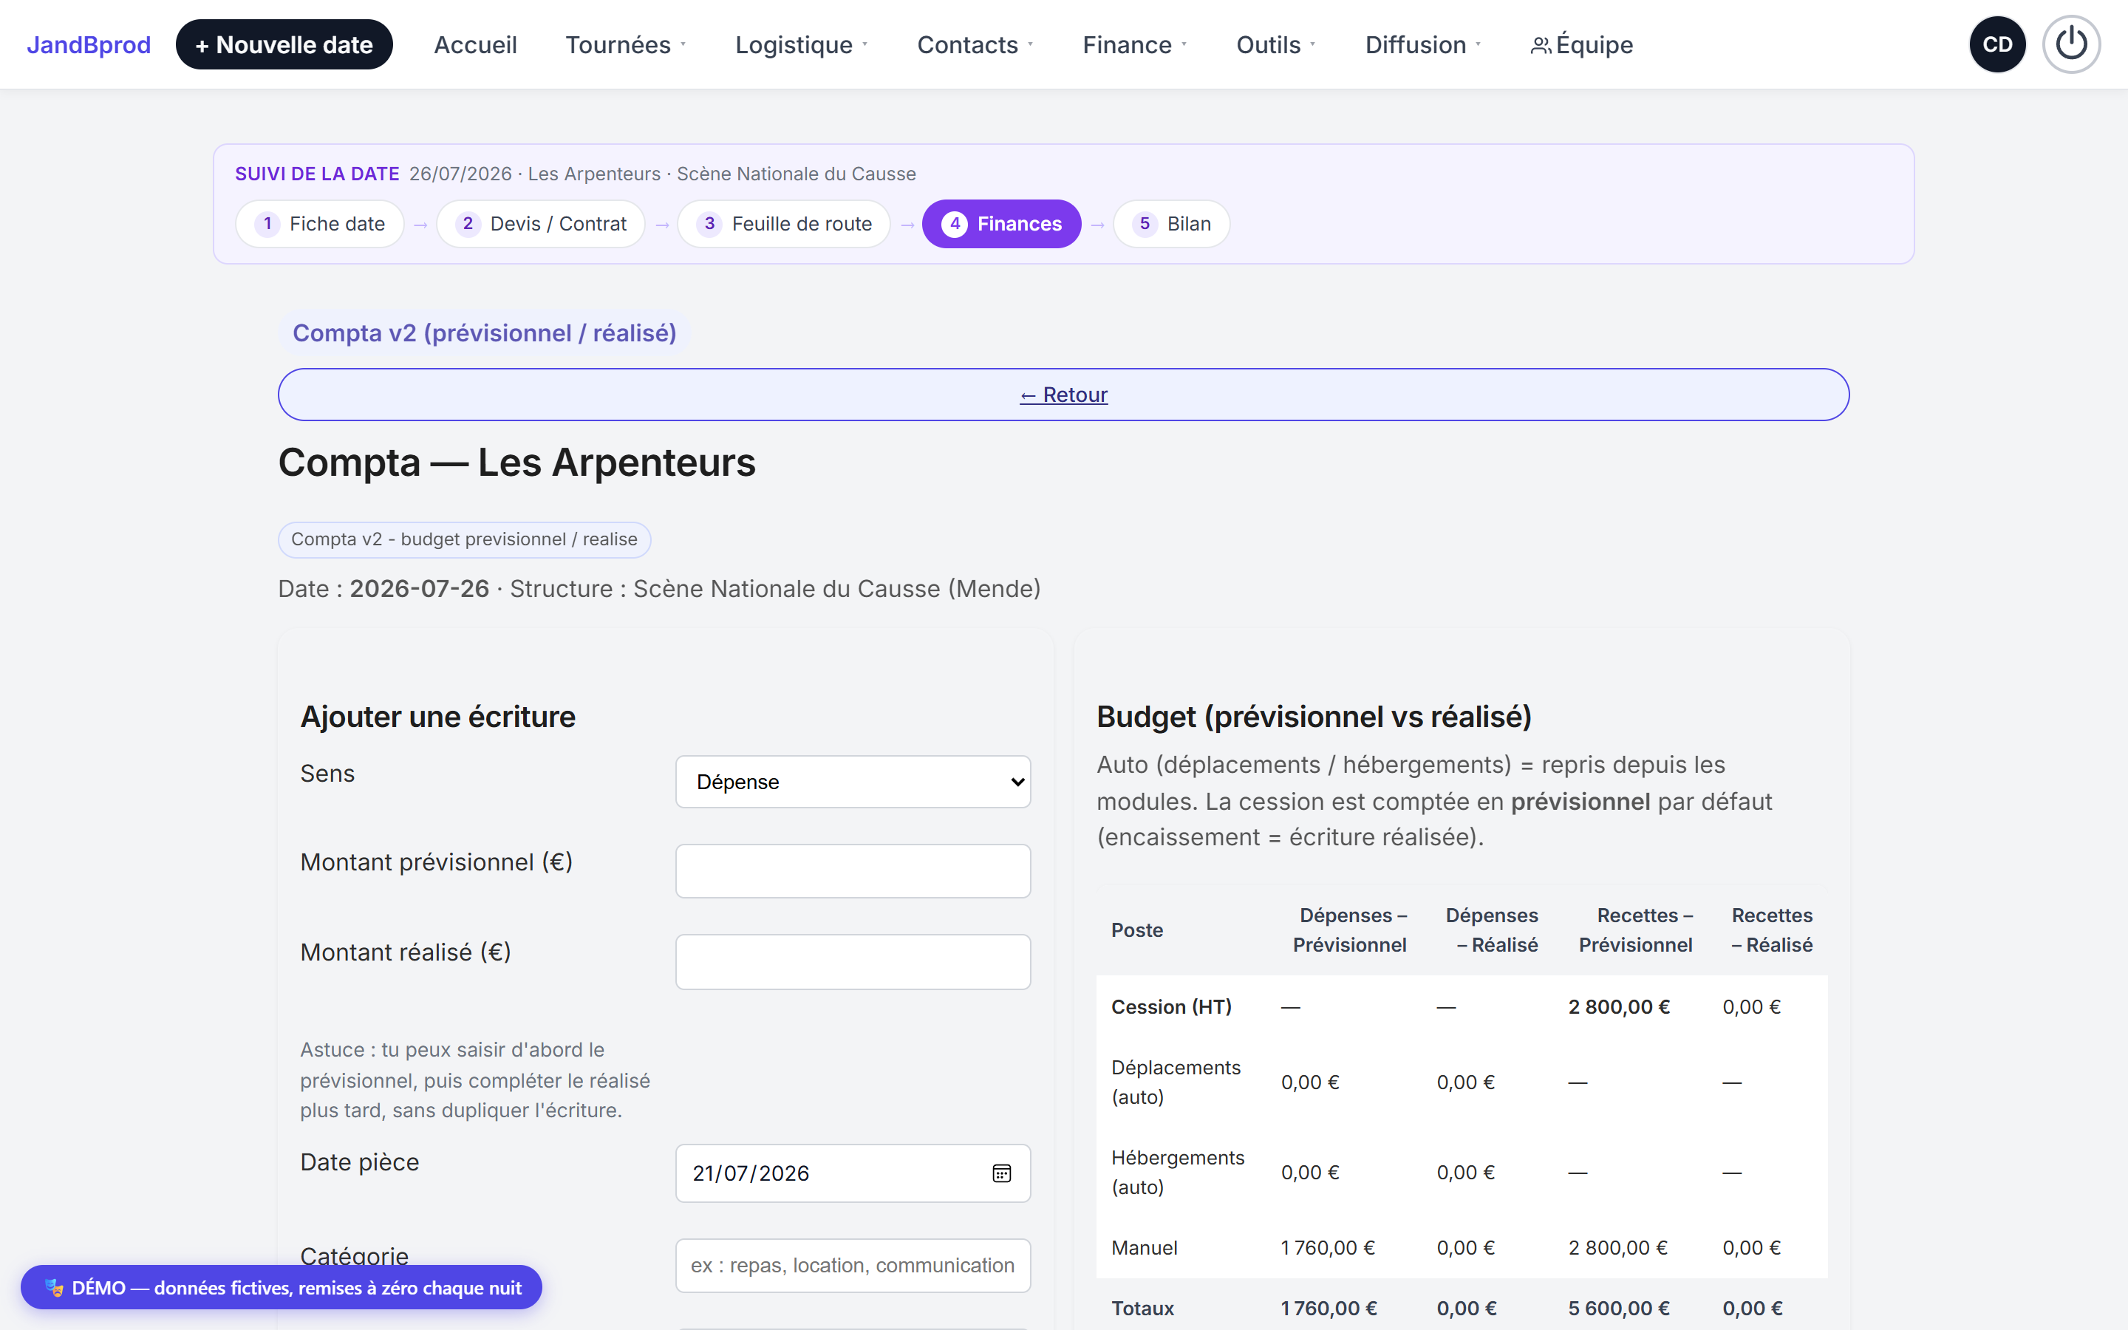Click the + Nouvelle date button

[284, 45]
